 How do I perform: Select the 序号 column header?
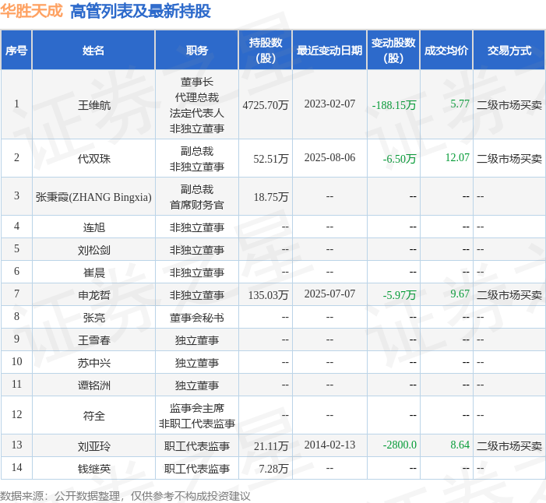click(x=16, y=51)
